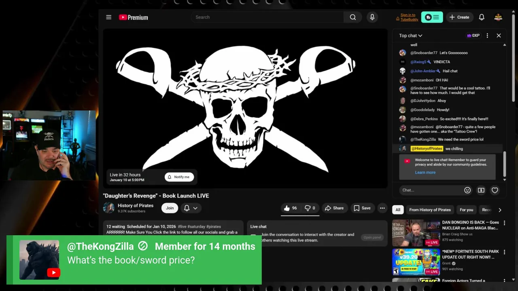Image resolution: width=518 pixels, height=291 pixels.
Task: Like the video with thumbs up
Action: point(290,208)
